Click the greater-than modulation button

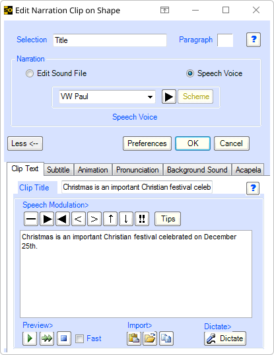pyautogui.click(x=94, y=219)
